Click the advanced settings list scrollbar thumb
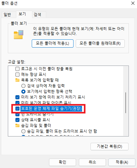This screenshot has height=168, width=137. (126, 103)
